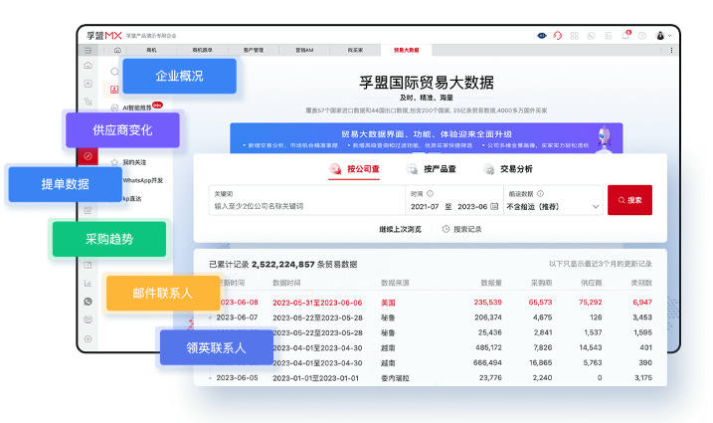Switch to the 按产品查 tab
This screenshot has height=423, width=713.
pyautogui.click(x=434, y=169)
